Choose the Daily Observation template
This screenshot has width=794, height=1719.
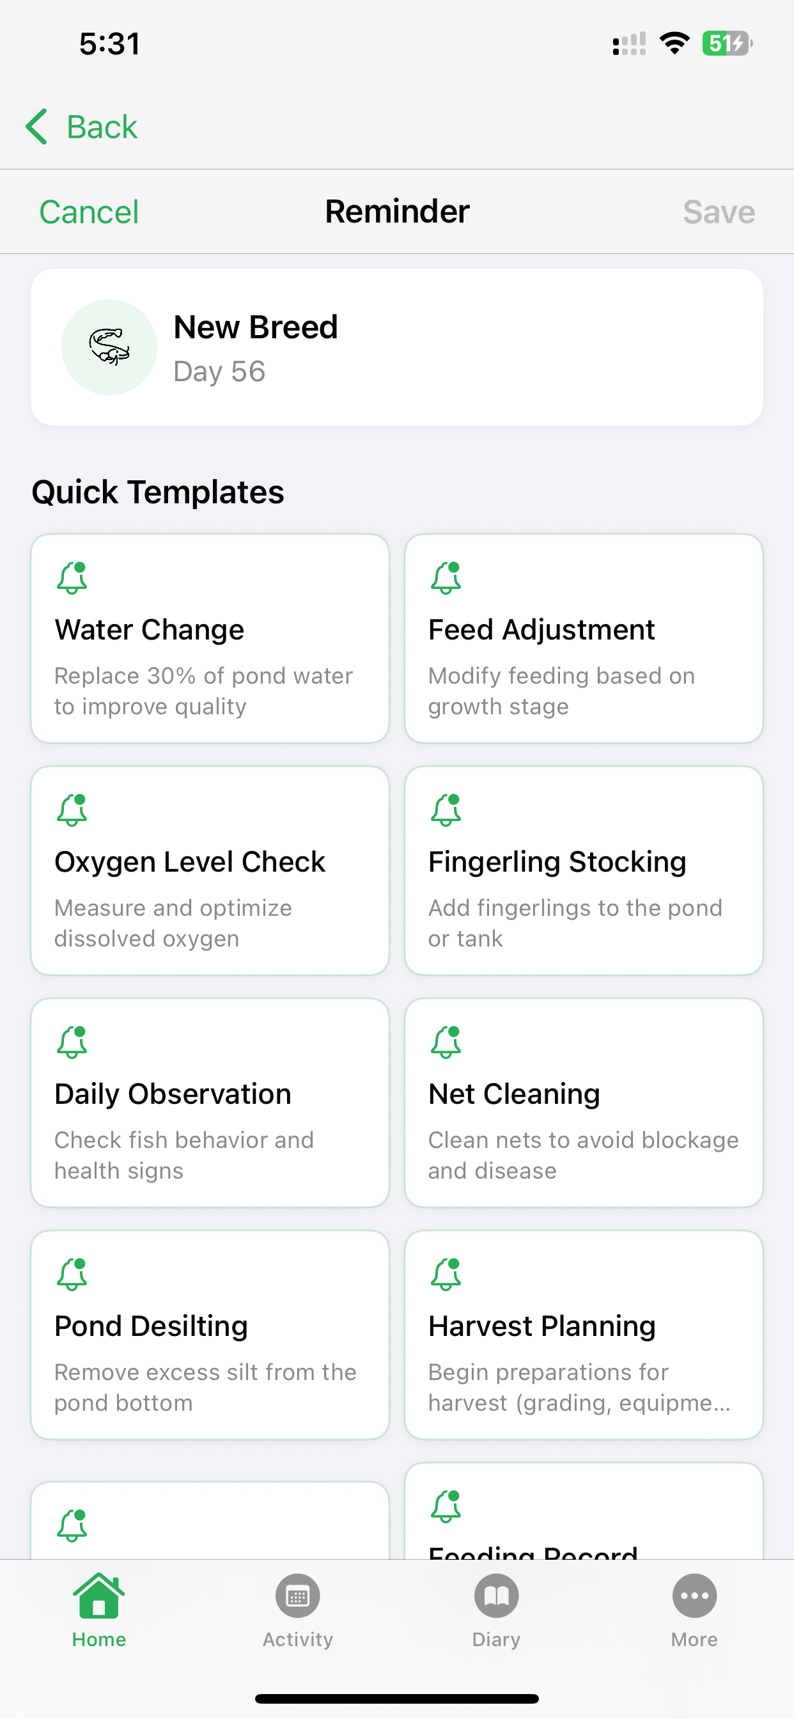(x=210, y=1103)
